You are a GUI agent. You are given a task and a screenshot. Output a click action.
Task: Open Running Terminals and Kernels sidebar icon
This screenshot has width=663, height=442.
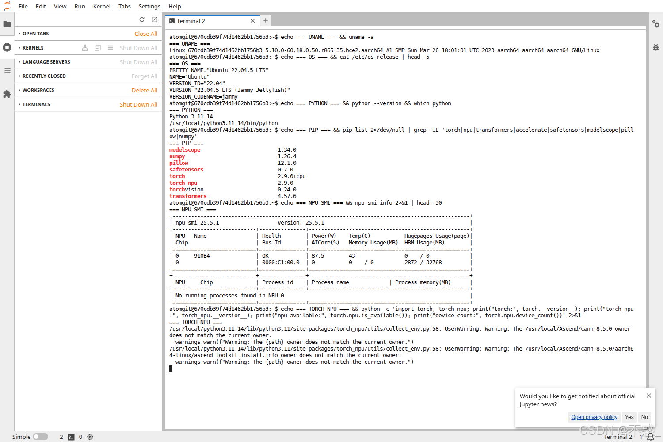point(7,47)
